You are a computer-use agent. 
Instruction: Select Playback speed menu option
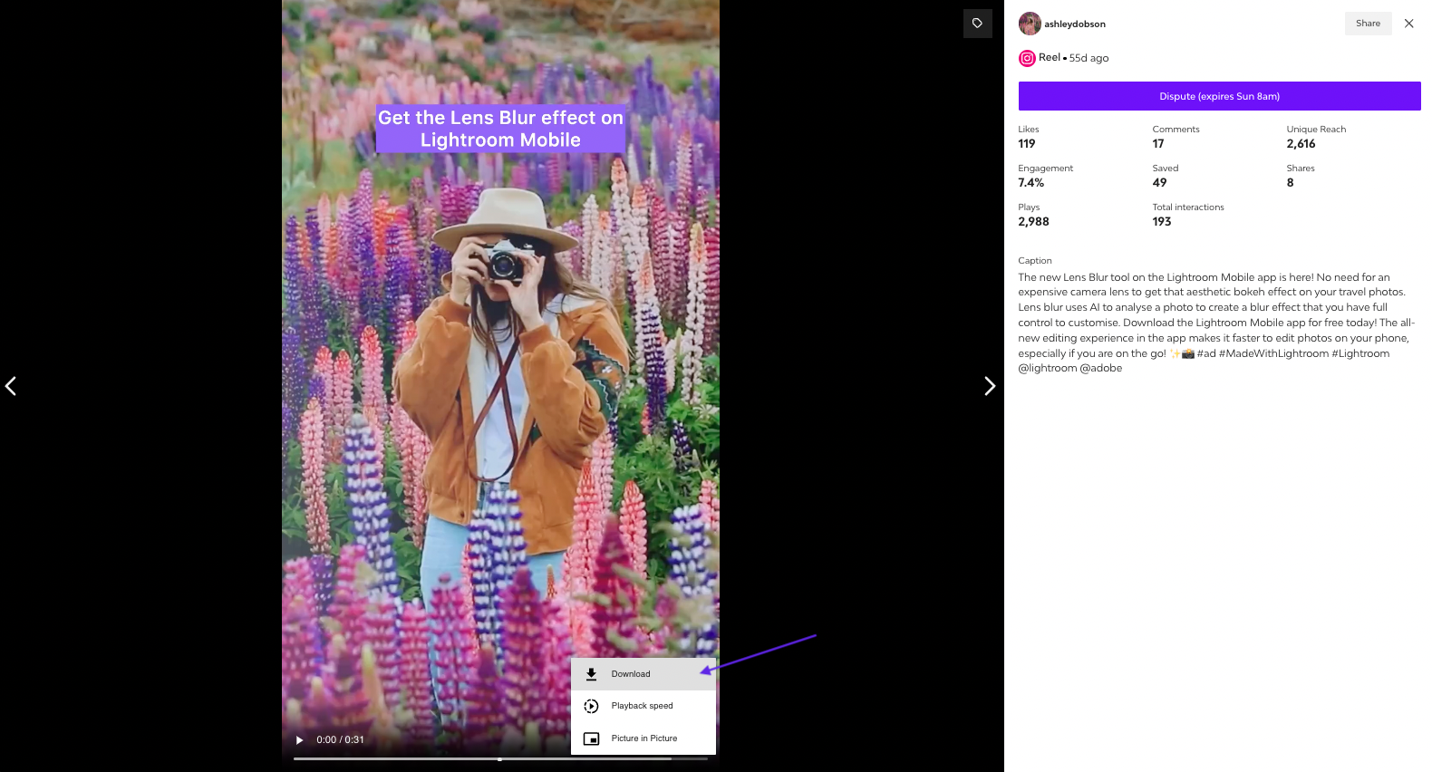pos(643,706)
